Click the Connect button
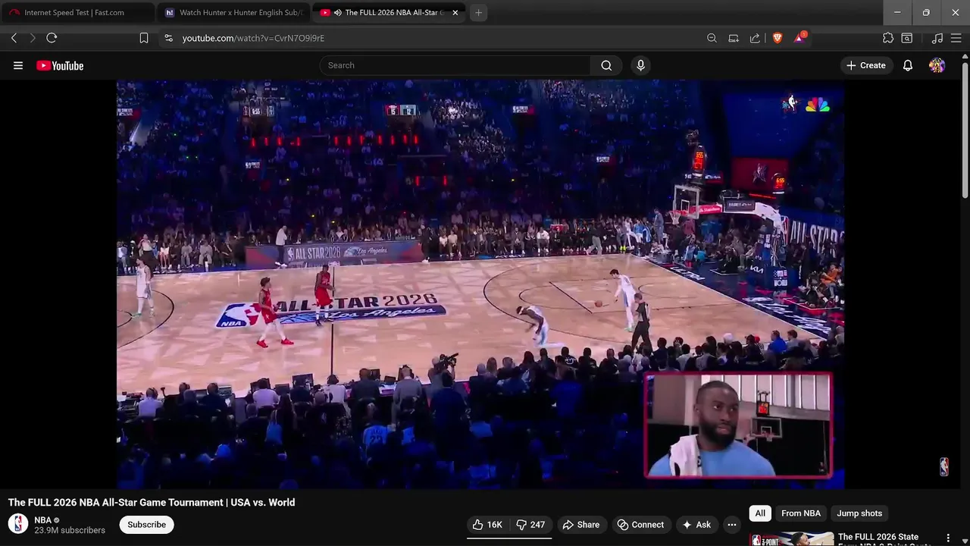970x546 pixels. pyautogui.click(x=640, y=525)
